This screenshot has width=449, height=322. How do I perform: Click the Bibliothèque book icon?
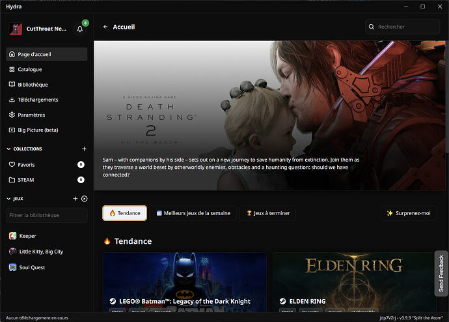(x=12, y=84)
